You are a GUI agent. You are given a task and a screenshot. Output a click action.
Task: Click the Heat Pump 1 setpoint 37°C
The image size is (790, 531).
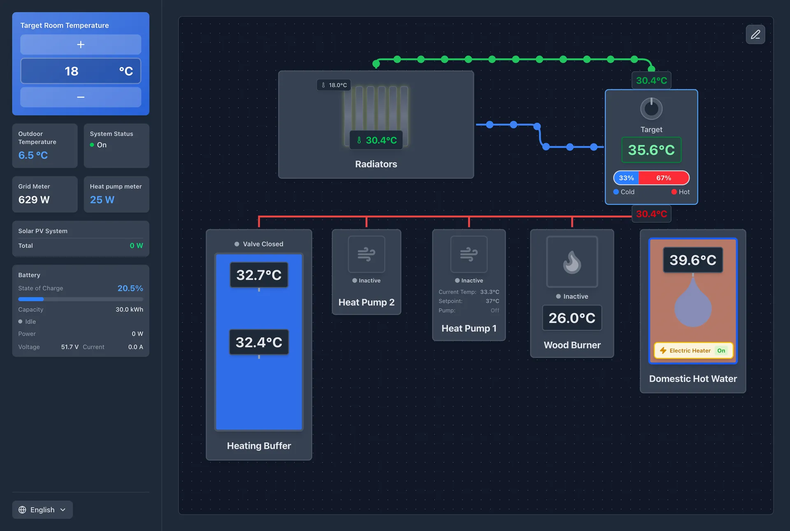coord(493,301)
